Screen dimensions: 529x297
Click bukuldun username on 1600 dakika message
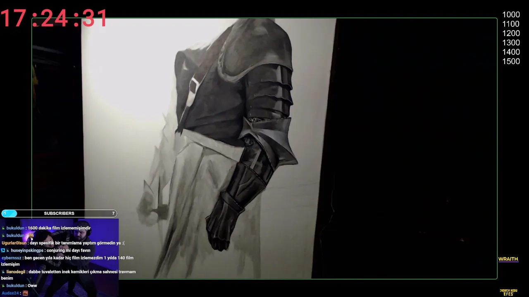[x=15, y=228]
